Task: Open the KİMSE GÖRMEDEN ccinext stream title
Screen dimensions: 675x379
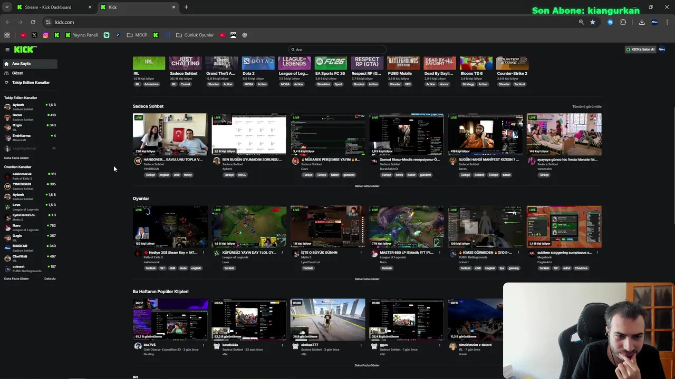Action: [485, 253]
